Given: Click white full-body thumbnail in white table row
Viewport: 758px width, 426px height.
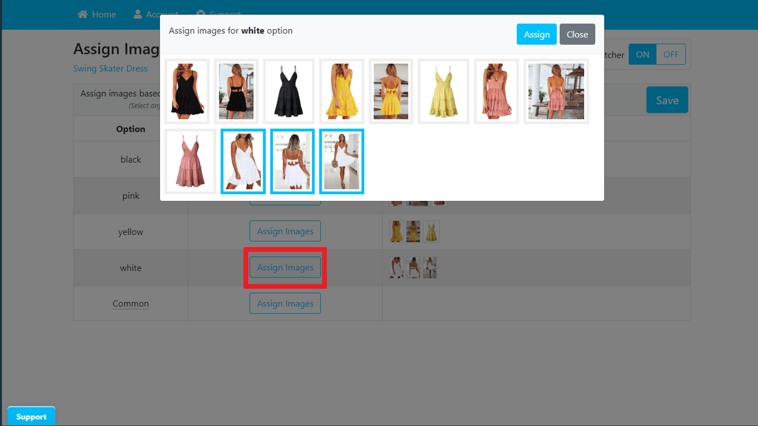Looking at the screenshot, I should coord(430,267).
